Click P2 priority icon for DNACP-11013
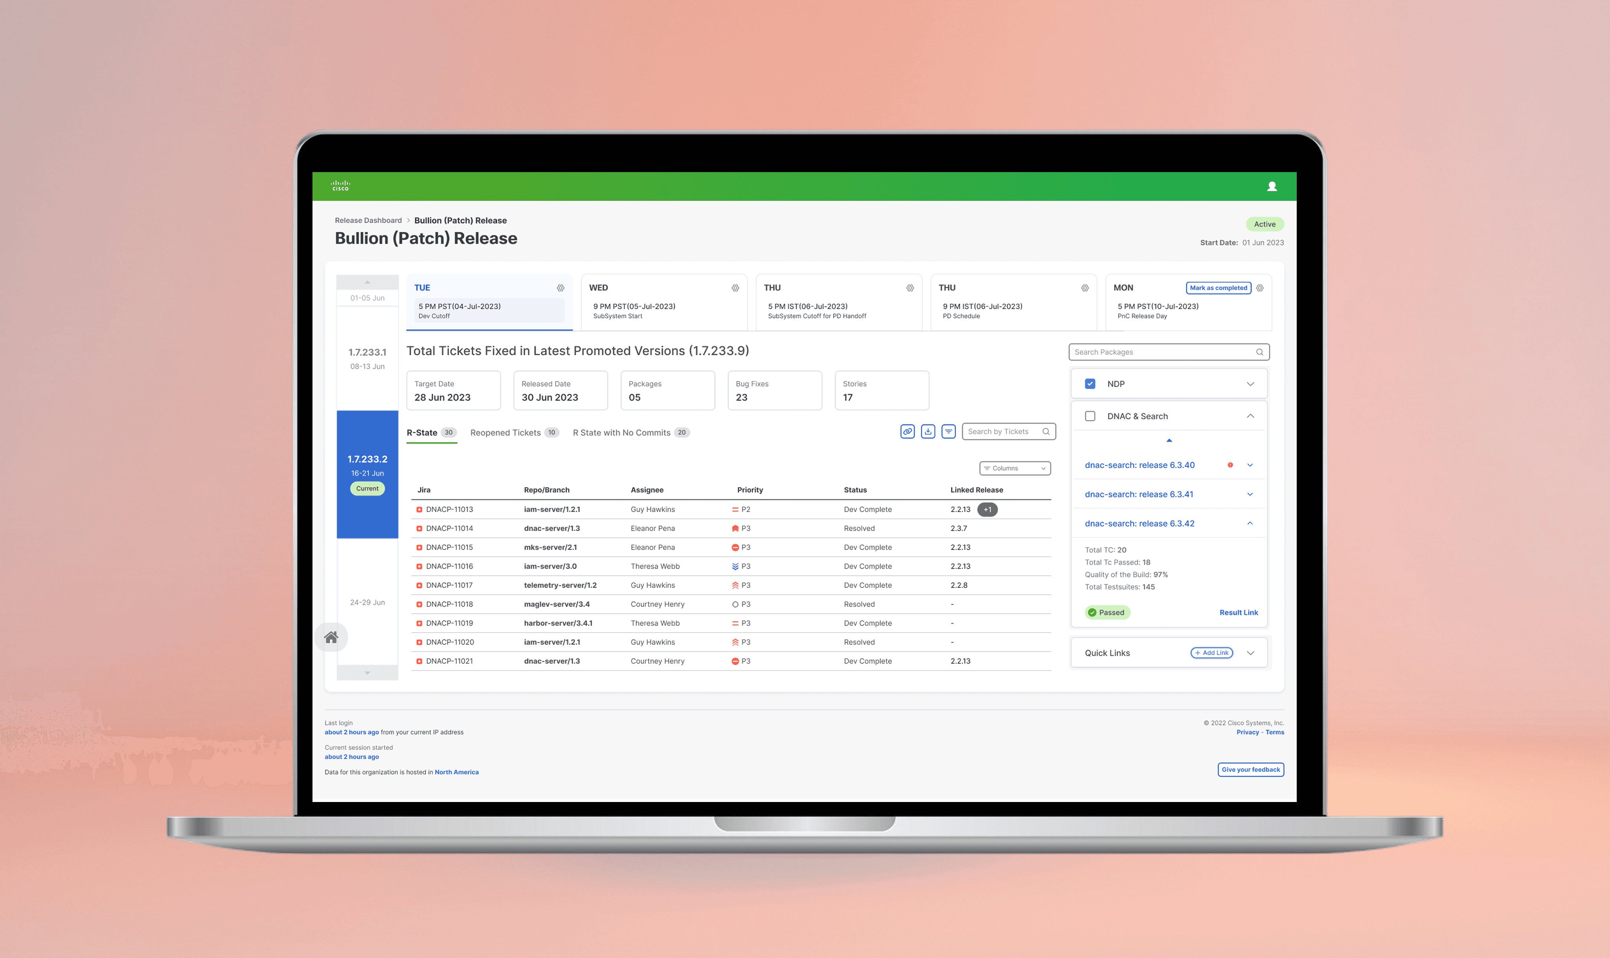Image resolution: width=1610 pixels, height=958 pixels. coord(735,509)
